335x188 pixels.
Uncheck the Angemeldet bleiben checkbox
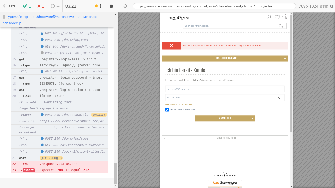167,110
